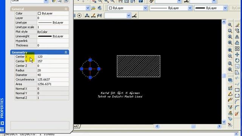The width and height of the screenshot is (242, 136).
Task: Collapse the Geometry section
Action: click(x=66, y=53)
